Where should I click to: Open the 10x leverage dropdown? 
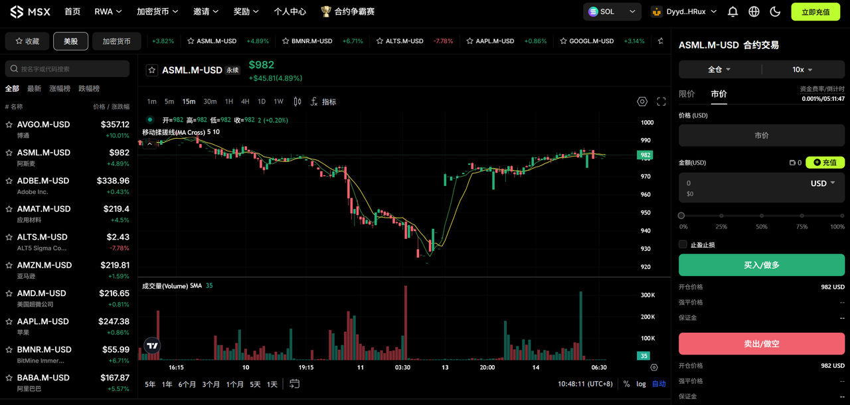coord(803,69)
